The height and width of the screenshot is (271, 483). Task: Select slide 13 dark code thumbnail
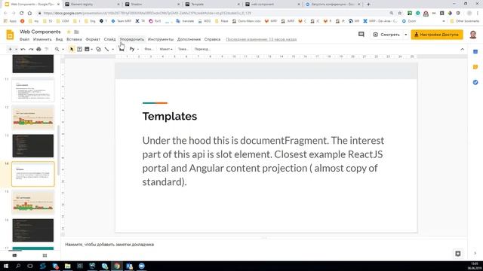33,145
